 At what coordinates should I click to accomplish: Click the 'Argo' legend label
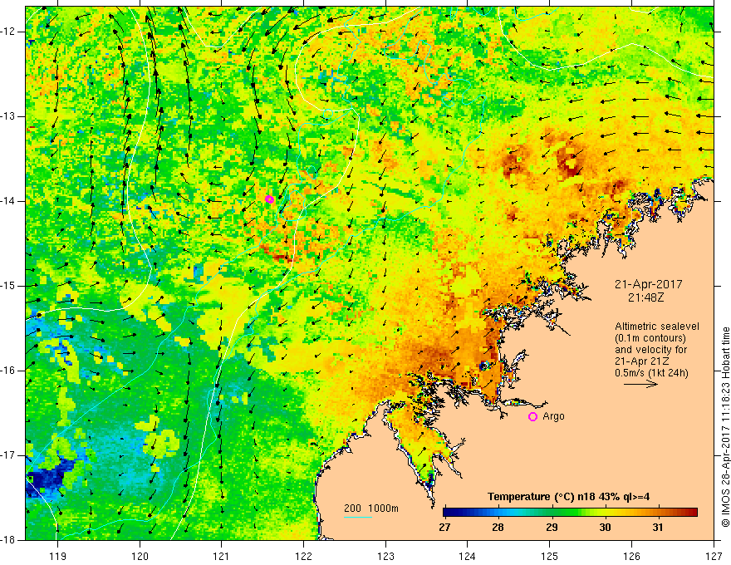click(x=553, y=416)
